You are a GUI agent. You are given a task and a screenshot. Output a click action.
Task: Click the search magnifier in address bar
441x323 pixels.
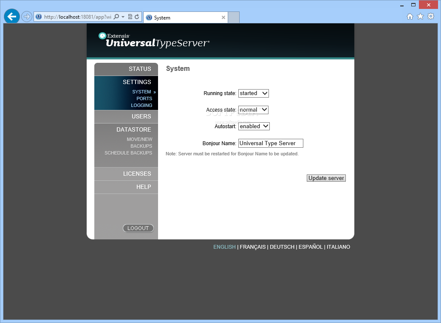(x=116, y=17)
